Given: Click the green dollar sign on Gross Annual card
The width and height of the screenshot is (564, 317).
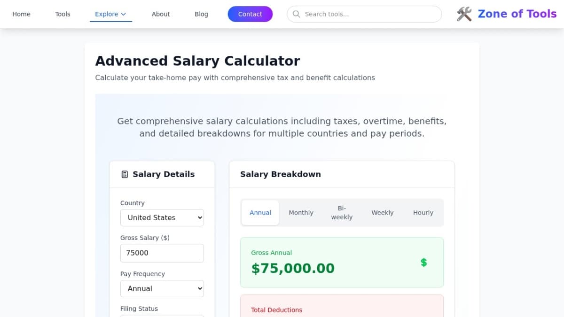Looking at the screenshot, I should pyautogui.click(x=423, y=263).
